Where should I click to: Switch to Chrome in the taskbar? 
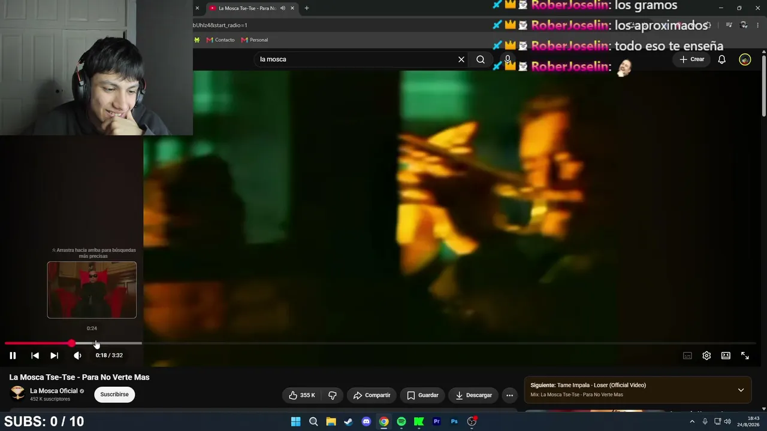(383, 421)
